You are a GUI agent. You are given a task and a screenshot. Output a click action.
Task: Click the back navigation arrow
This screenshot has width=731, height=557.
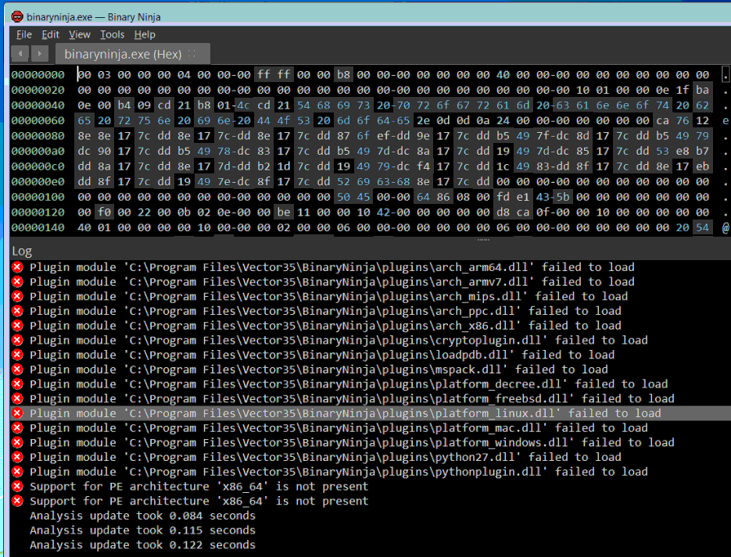point(20,54)
